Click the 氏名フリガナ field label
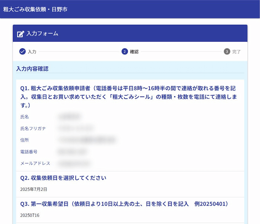260x224 pixels. 33,129
